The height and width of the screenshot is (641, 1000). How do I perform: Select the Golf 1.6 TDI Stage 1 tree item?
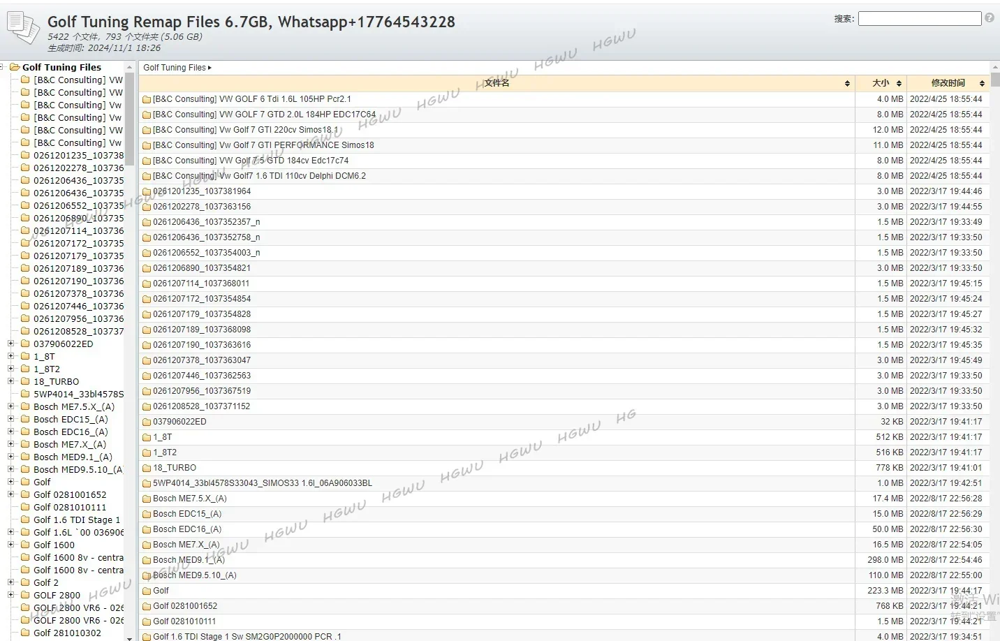click(77, 520)
